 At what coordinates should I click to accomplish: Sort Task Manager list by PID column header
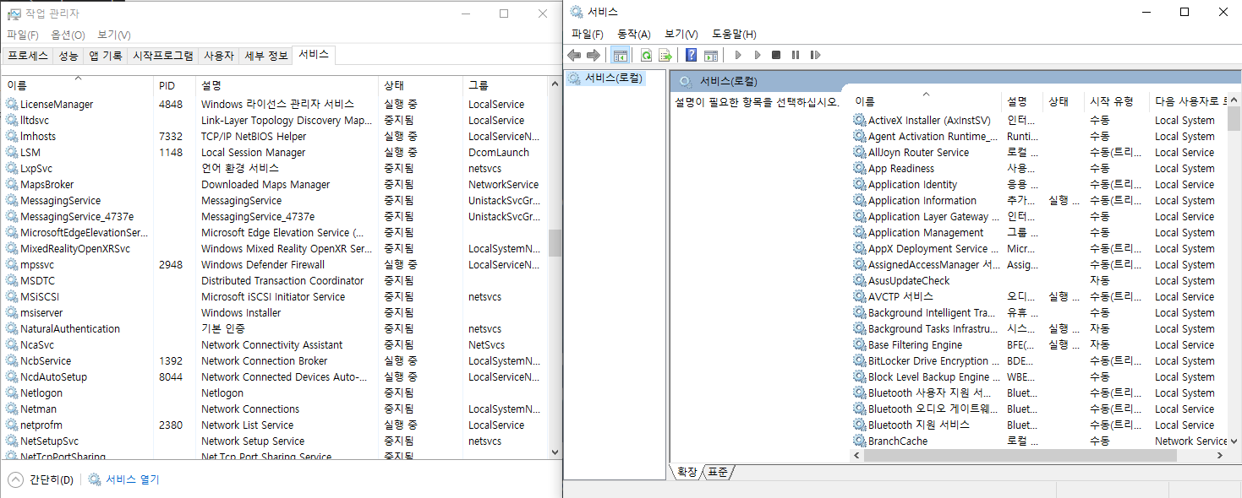[x=175, y=85]
